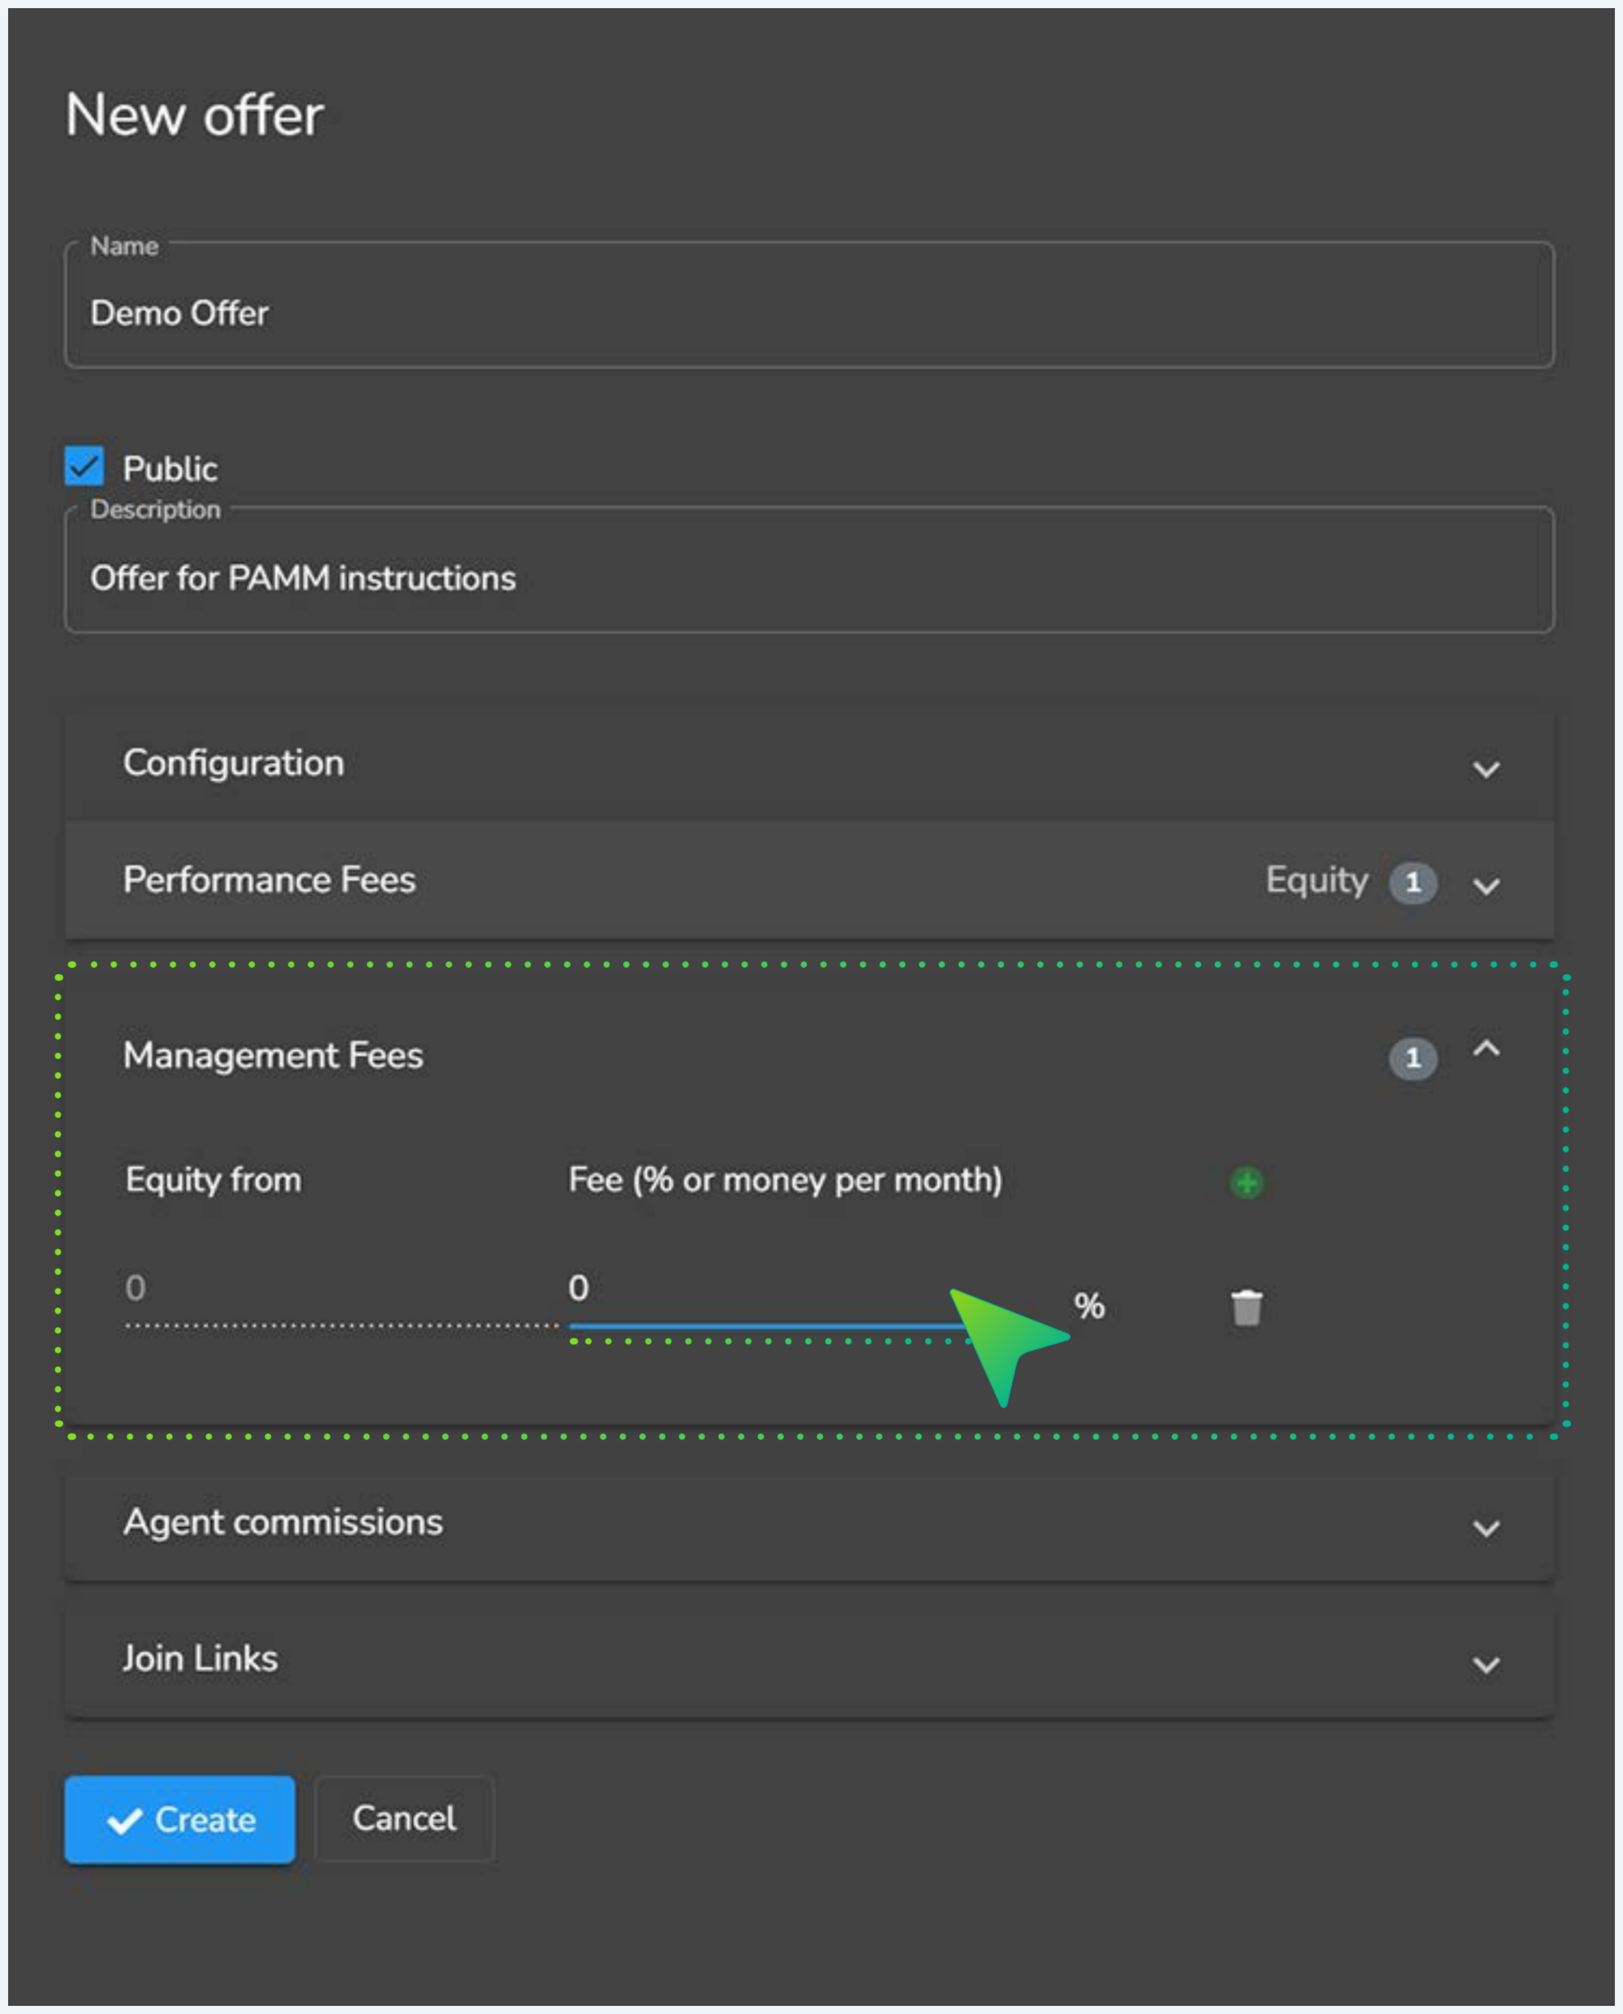Expand the Configuration section
Viewport: 1623px width, 2014px height.
point(809,765)
